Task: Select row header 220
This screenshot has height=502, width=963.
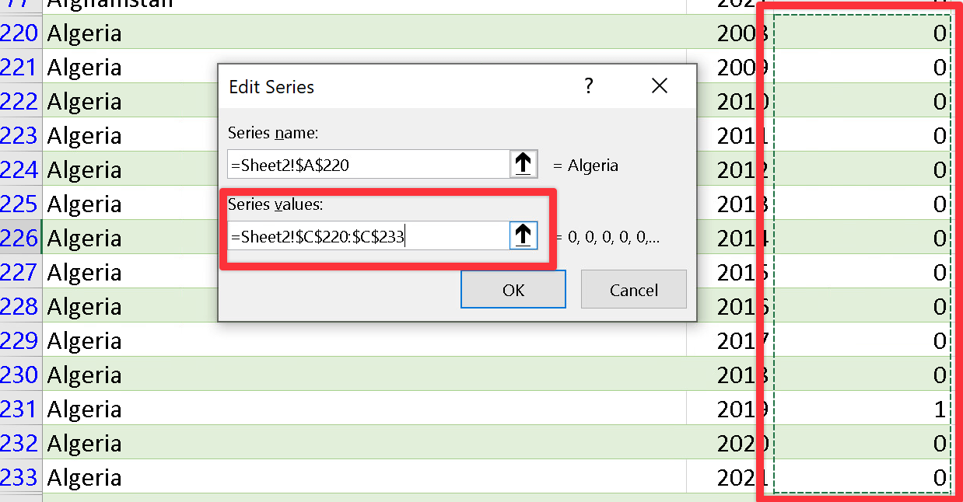Action: [x=20, y=33]
